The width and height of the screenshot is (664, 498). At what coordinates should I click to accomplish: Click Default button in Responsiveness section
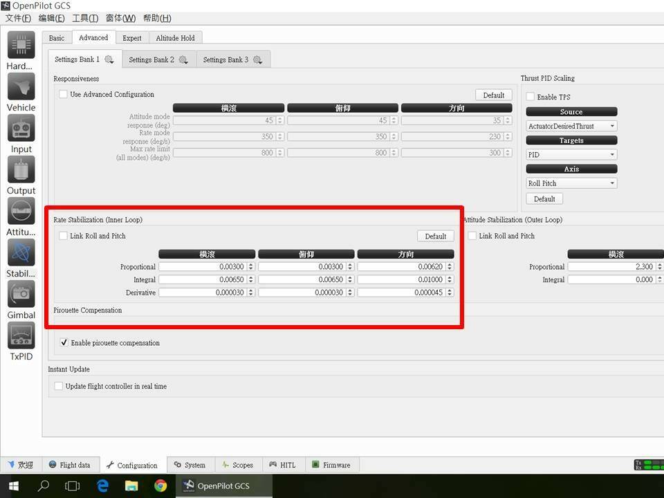click(493, 95)
